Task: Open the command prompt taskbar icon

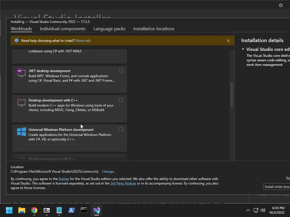Action: point(84,210)
